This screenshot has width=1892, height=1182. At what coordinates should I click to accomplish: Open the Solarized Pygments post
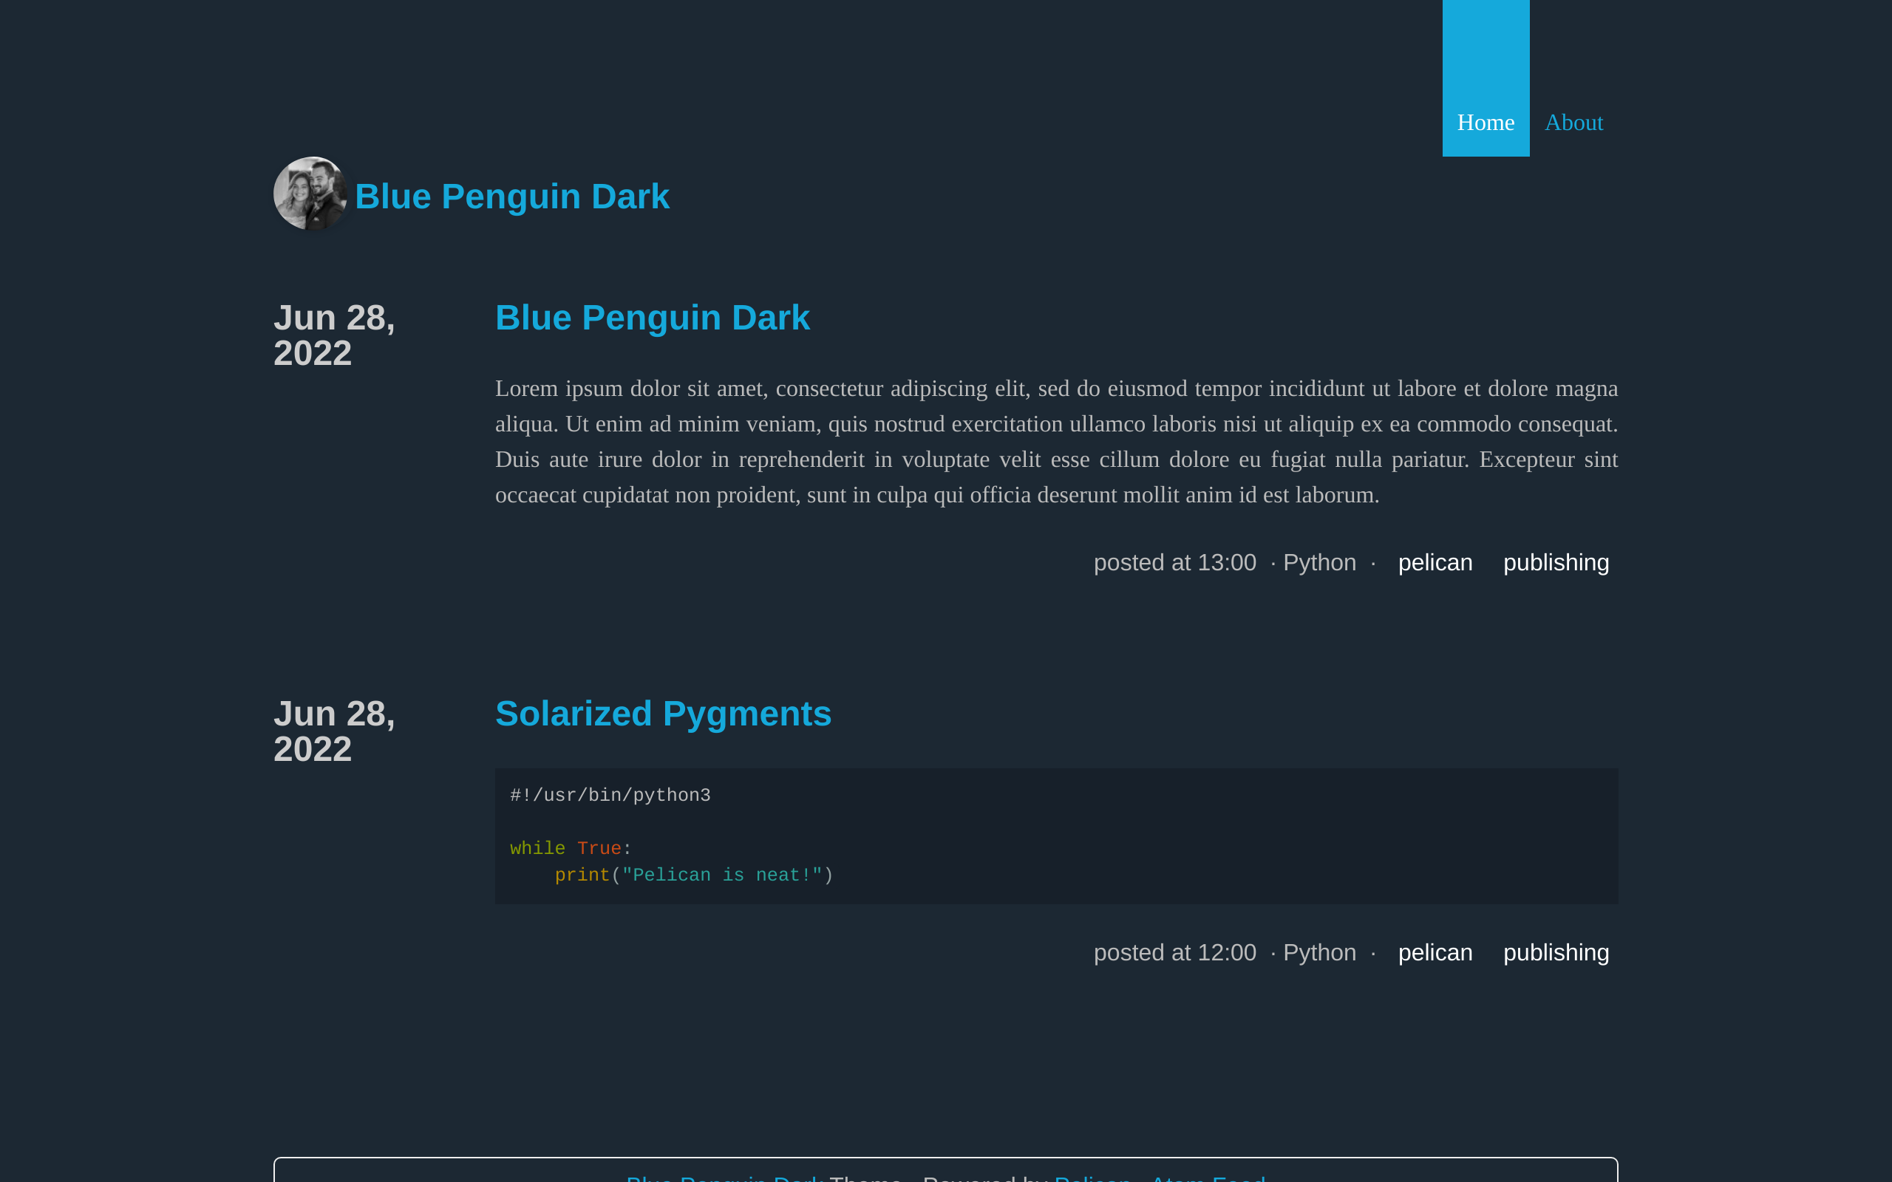tap(663, 714)
